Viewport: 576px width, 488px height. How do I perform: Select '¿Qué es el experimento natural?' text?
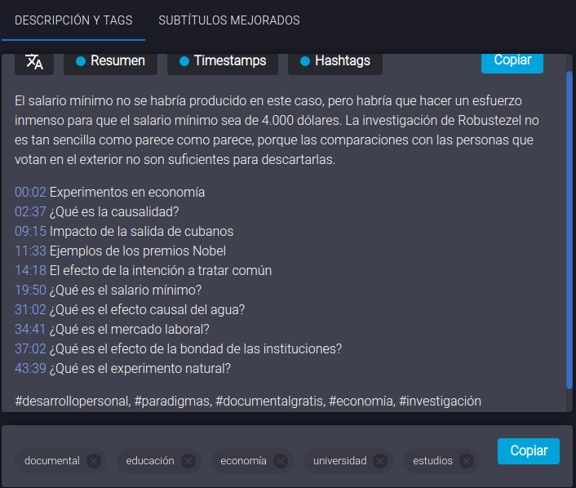[x=140, y=368]
